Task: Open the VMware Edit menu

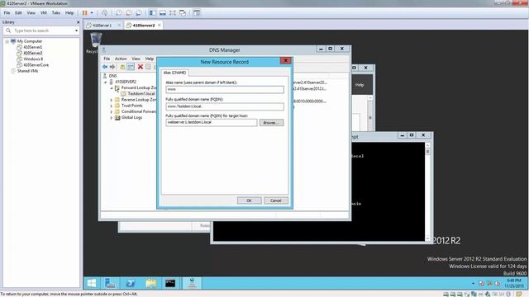Action: 18,13
